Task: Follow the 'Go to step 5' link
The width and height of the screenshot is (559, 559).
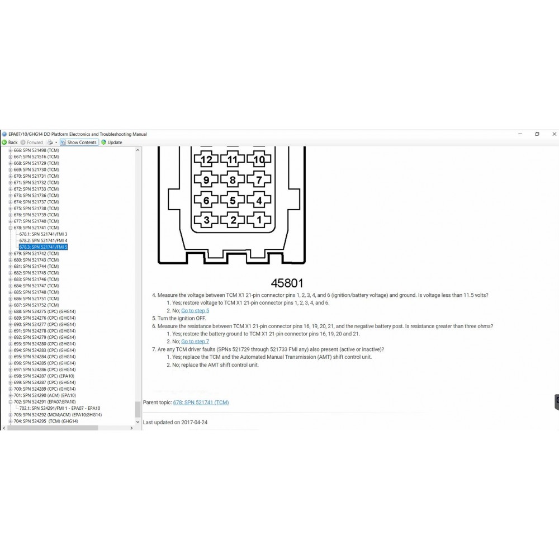Action: (195, 310)
